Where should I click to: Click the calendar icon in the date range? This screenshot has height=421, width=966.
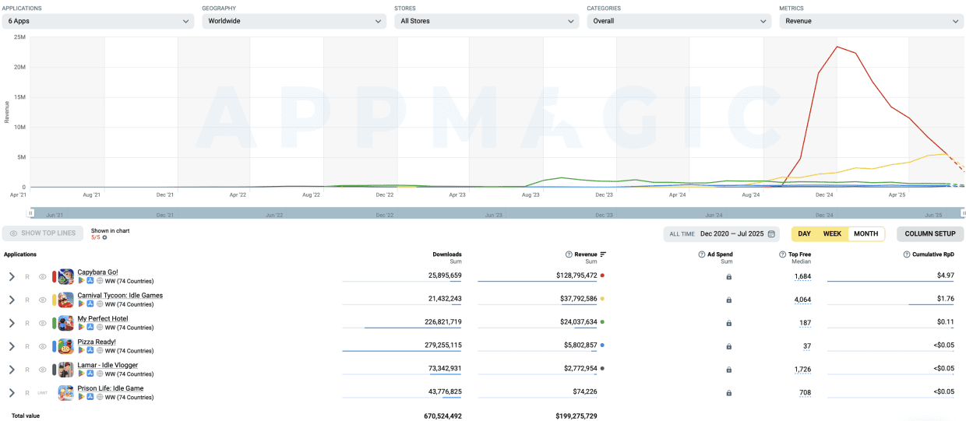click(x=771, y=234)
